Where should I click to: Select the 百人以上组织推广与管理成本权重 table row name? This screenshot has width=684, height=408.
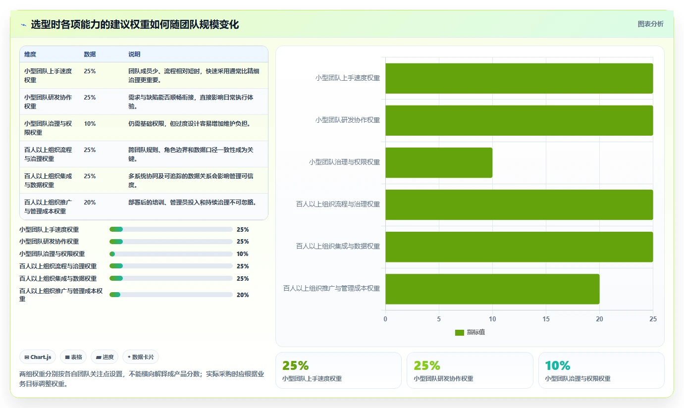[48, 206]
